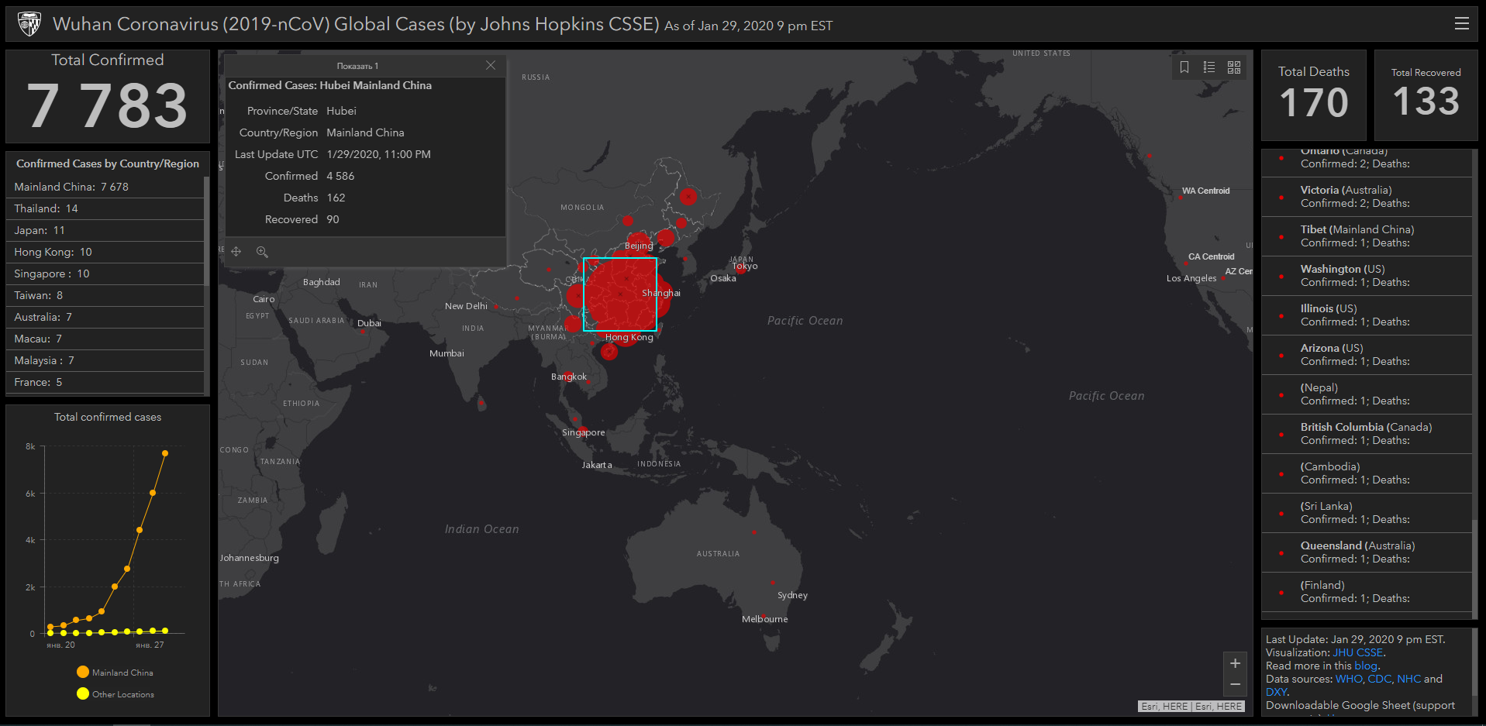Click the red dot beside Illinois (US)

click(1281, 315)
